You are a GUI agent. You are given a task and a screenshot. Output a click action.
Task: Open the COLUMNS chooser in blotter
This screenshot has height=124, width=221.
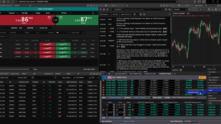[x=78, y=78]
